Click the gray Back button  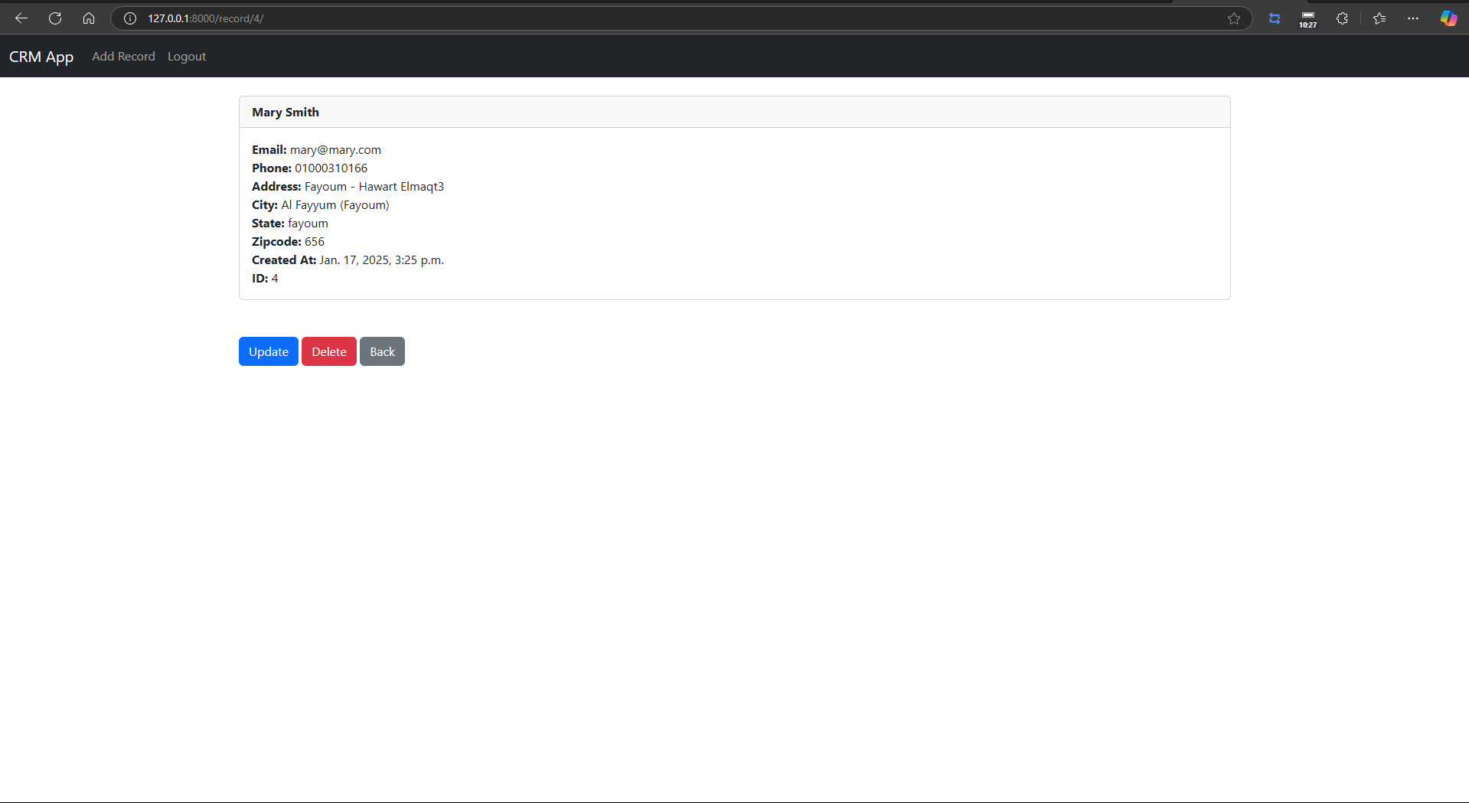click(x=382, y=351)
